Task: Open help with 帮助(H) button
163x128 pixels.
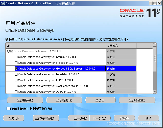Action: [x=13, y=118]
